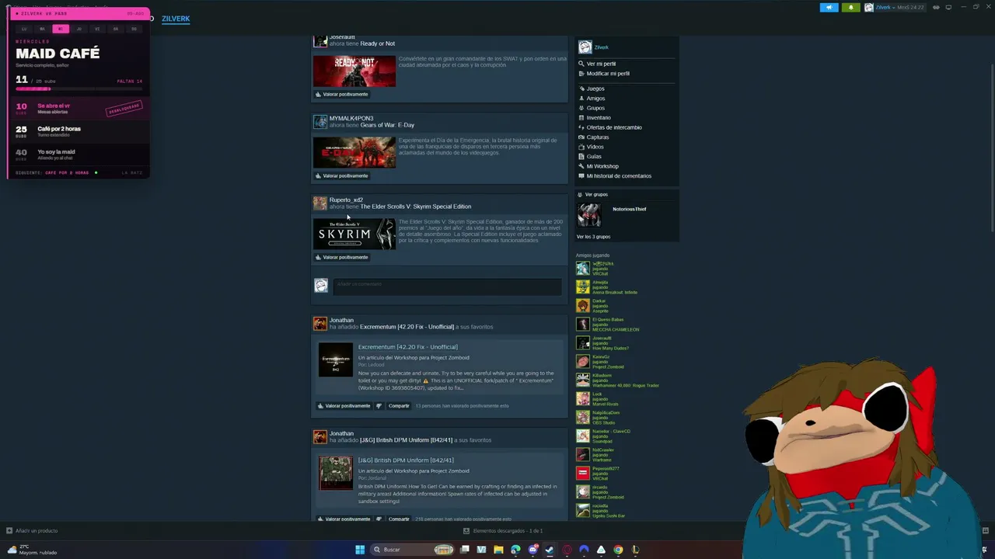
Task: Click the Zilverk profile avatar in the sidebar
Action: coord(585,47)
